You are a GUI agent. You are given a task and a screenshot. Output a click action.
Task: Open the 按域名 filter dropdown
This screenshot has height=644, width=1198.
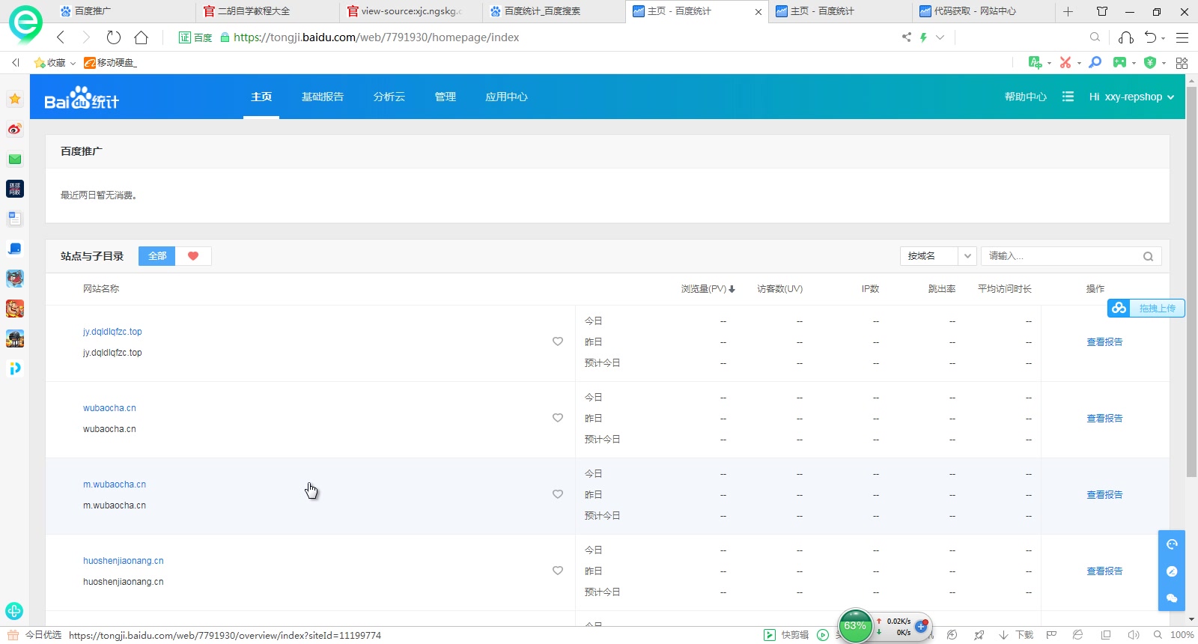[x=938, y=256]
